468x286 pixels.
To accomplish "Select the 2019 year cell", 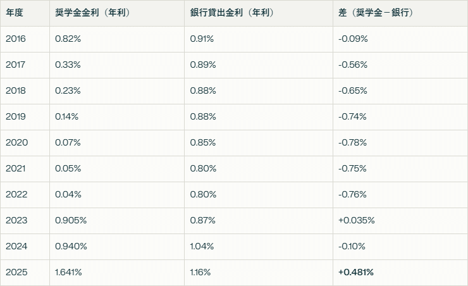I will (x=16, y=117).
